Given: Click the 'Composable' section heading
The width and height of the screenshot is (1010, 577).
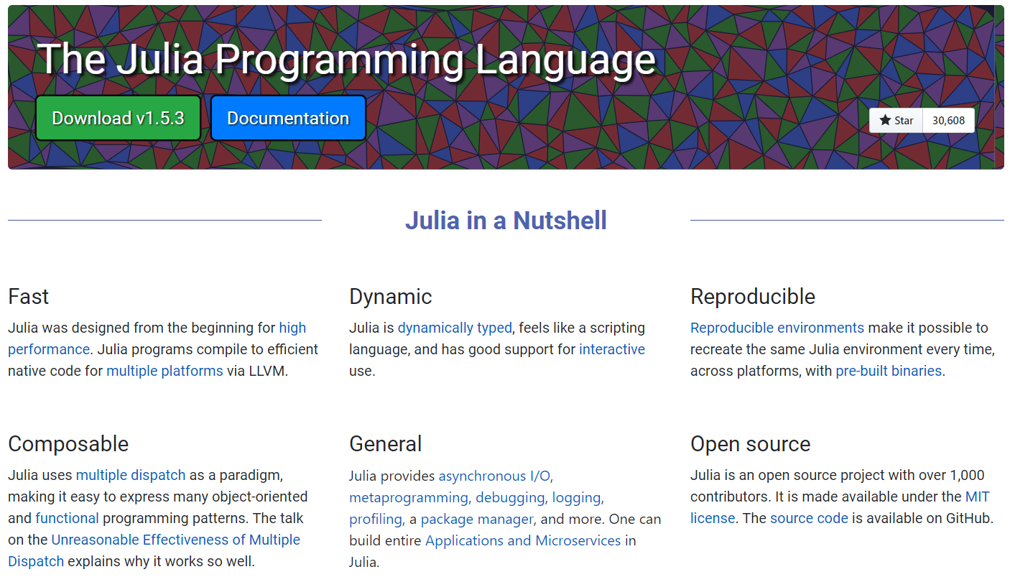Looking at the screenshot, I should click(x=68, y=443).
